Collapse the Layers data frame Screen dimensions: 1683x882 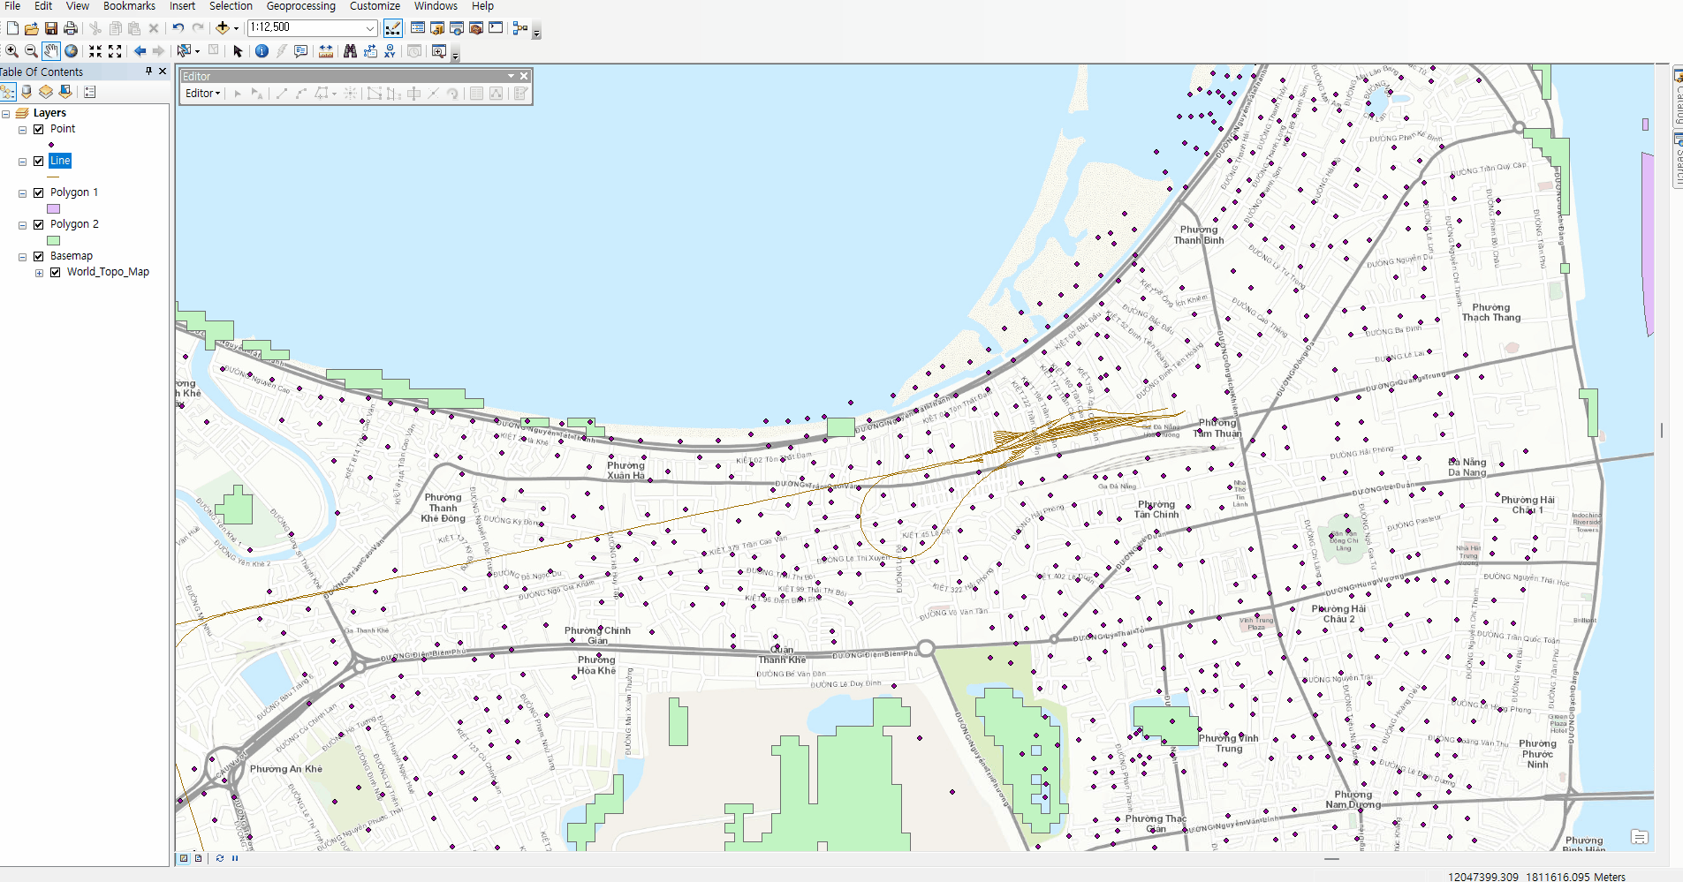(x=5, y=114)
